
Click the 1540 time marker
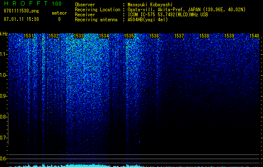(254, 36)
